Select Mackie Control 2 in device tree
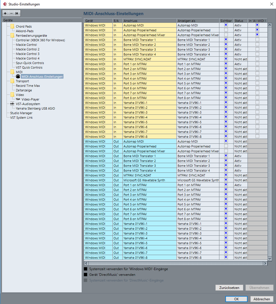The width and height of the screenshot is (276, 304). [28, 49]
